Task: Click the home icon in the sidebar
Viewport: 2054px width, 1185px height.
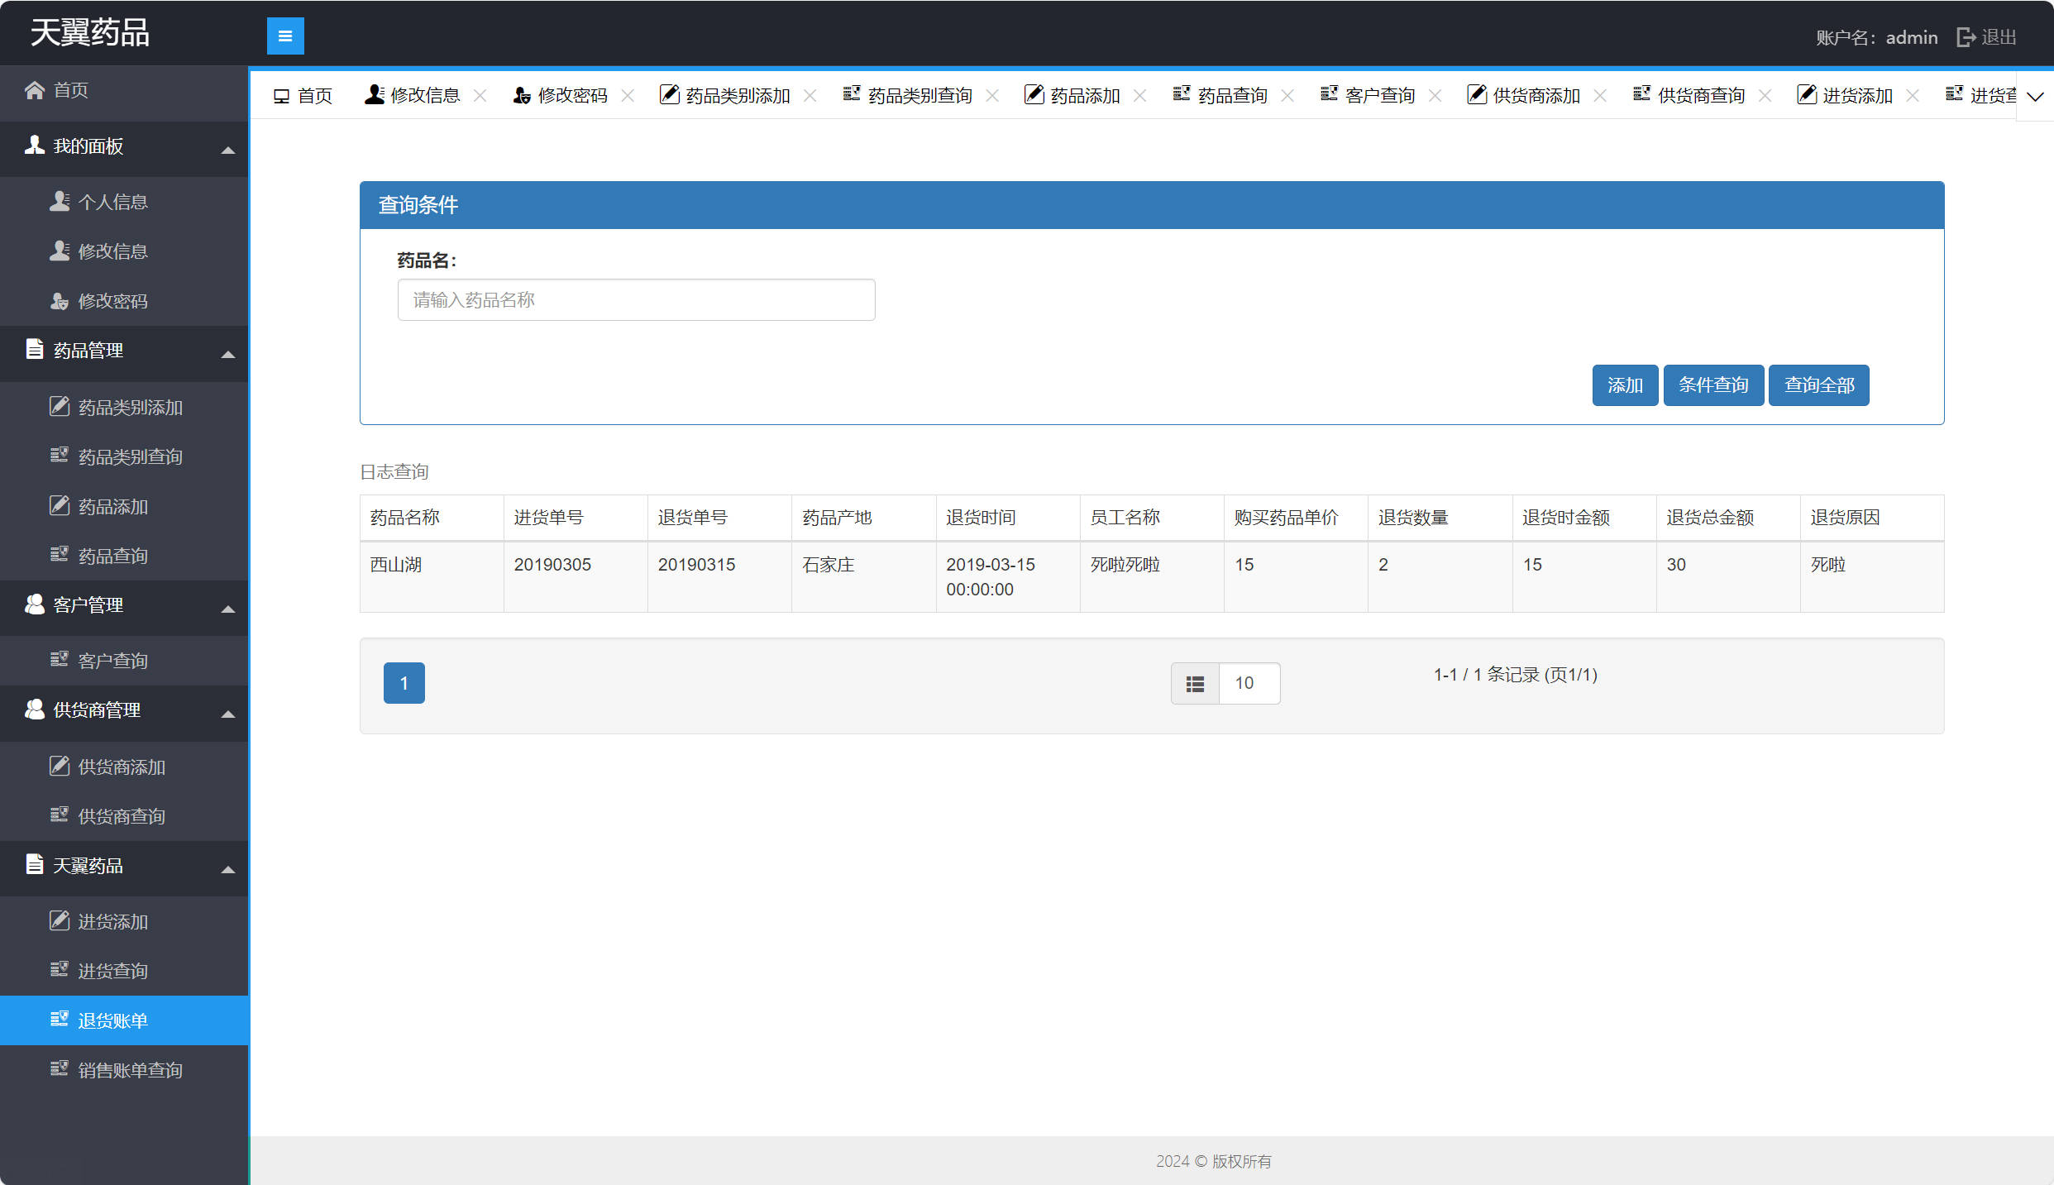Action: (x=34, y=90)
